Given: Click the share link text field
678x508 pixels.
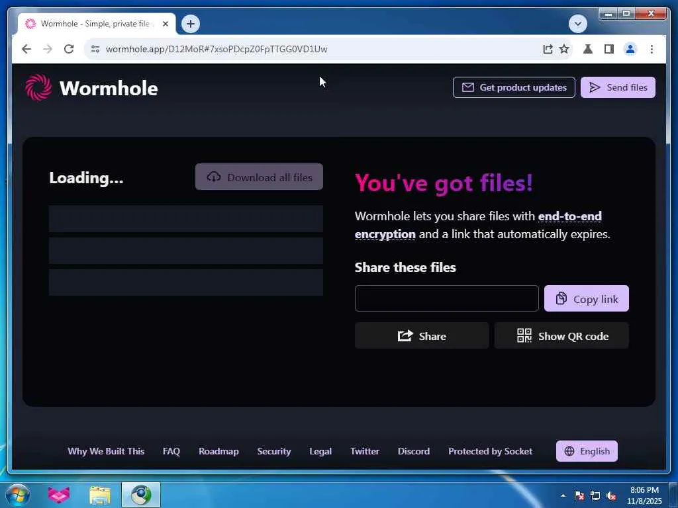Looking at the screenshot, I should (x=447, y=298).
